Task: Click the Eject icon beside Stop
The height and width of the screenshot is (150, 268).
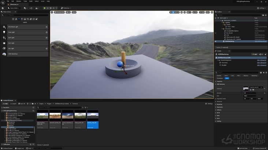Action: [53, 8]
